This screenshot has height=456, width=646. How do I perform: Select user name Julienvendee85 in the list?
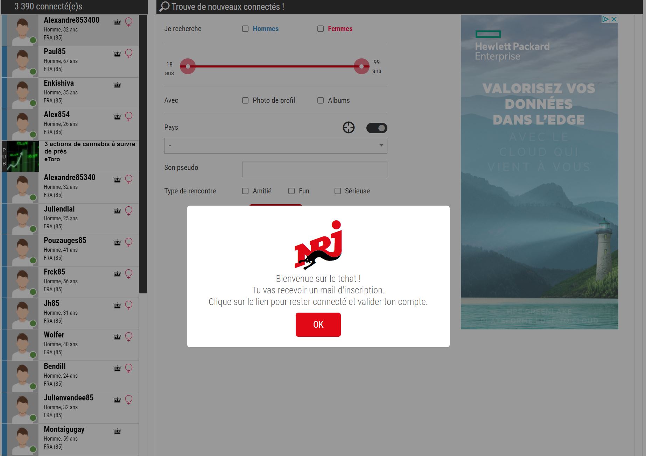click(69, 398)
